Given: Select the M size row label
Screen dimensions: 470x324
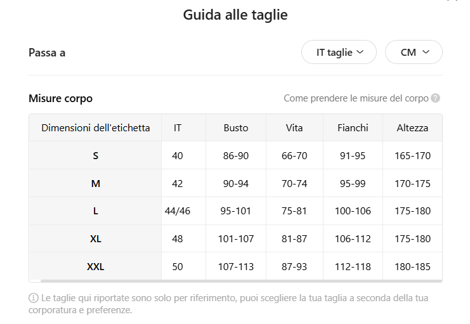Looking at the screenshot, I should [x=96, y=184].
